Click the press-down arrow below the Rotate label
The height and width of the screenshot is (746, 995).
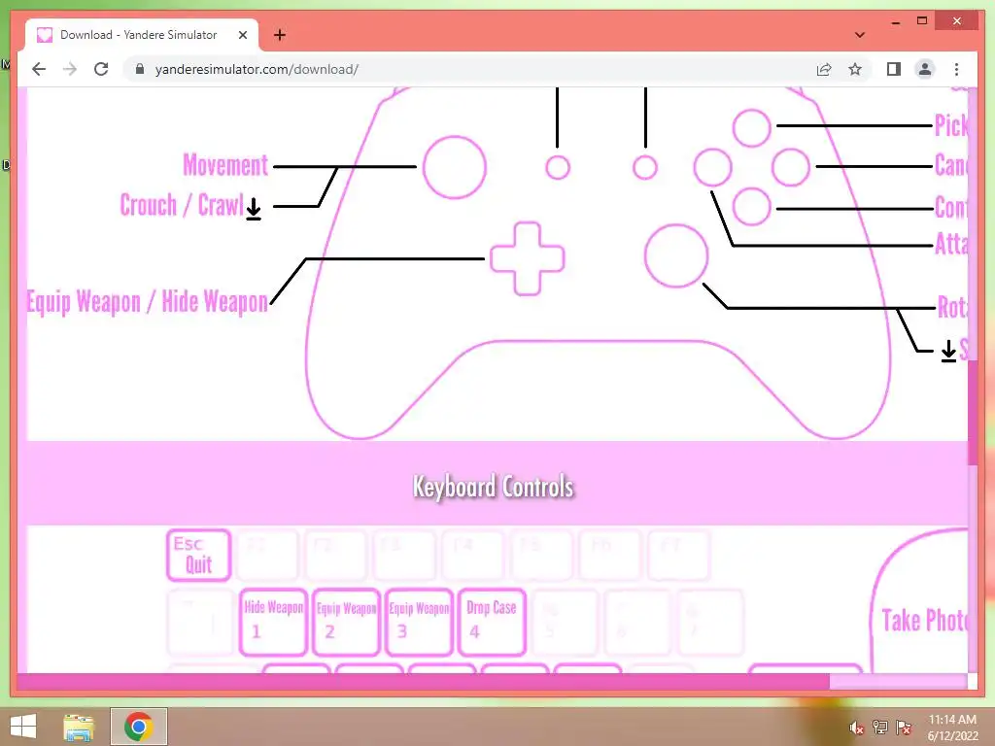point(948,351)
